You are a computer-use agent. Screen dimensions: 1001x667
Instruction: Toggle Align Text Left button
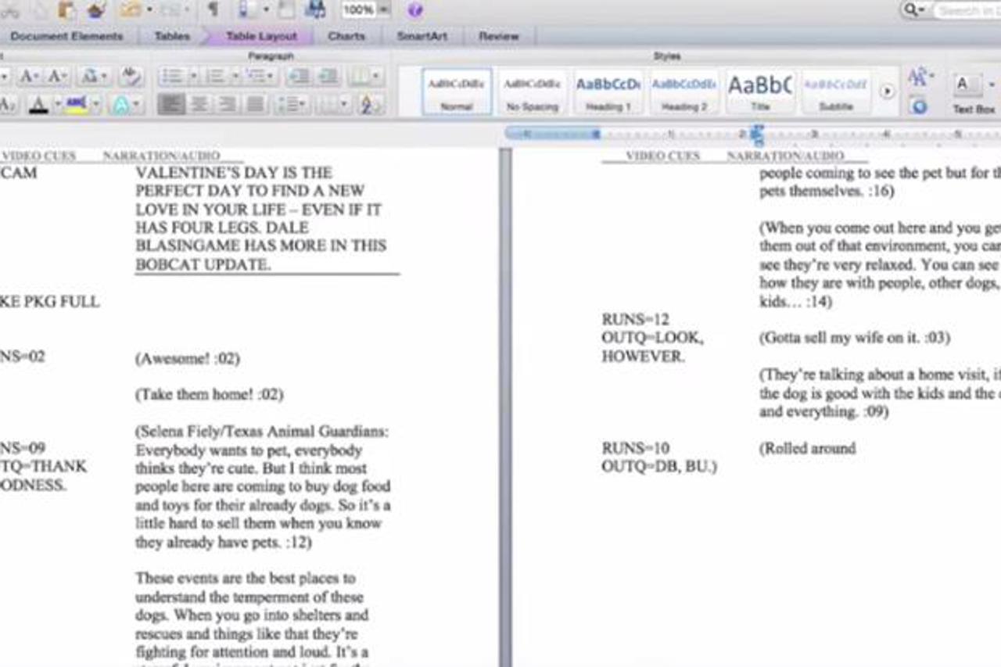point(170,104)
